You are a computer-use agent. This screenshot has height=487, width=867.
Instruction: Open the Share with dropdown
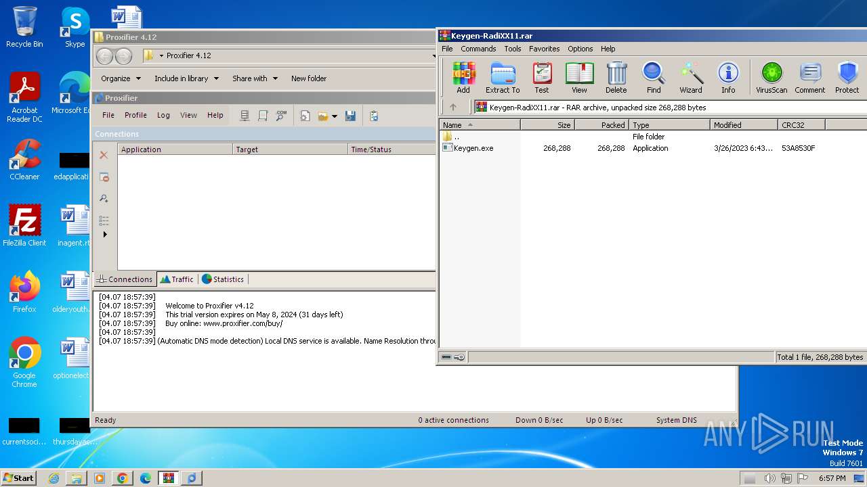click(255, 78)
